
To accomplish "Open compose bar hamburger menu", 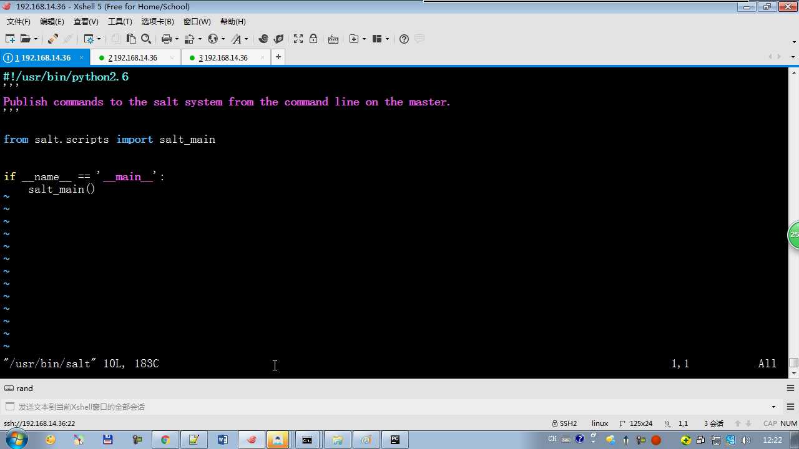I will [x=790, y=407].
